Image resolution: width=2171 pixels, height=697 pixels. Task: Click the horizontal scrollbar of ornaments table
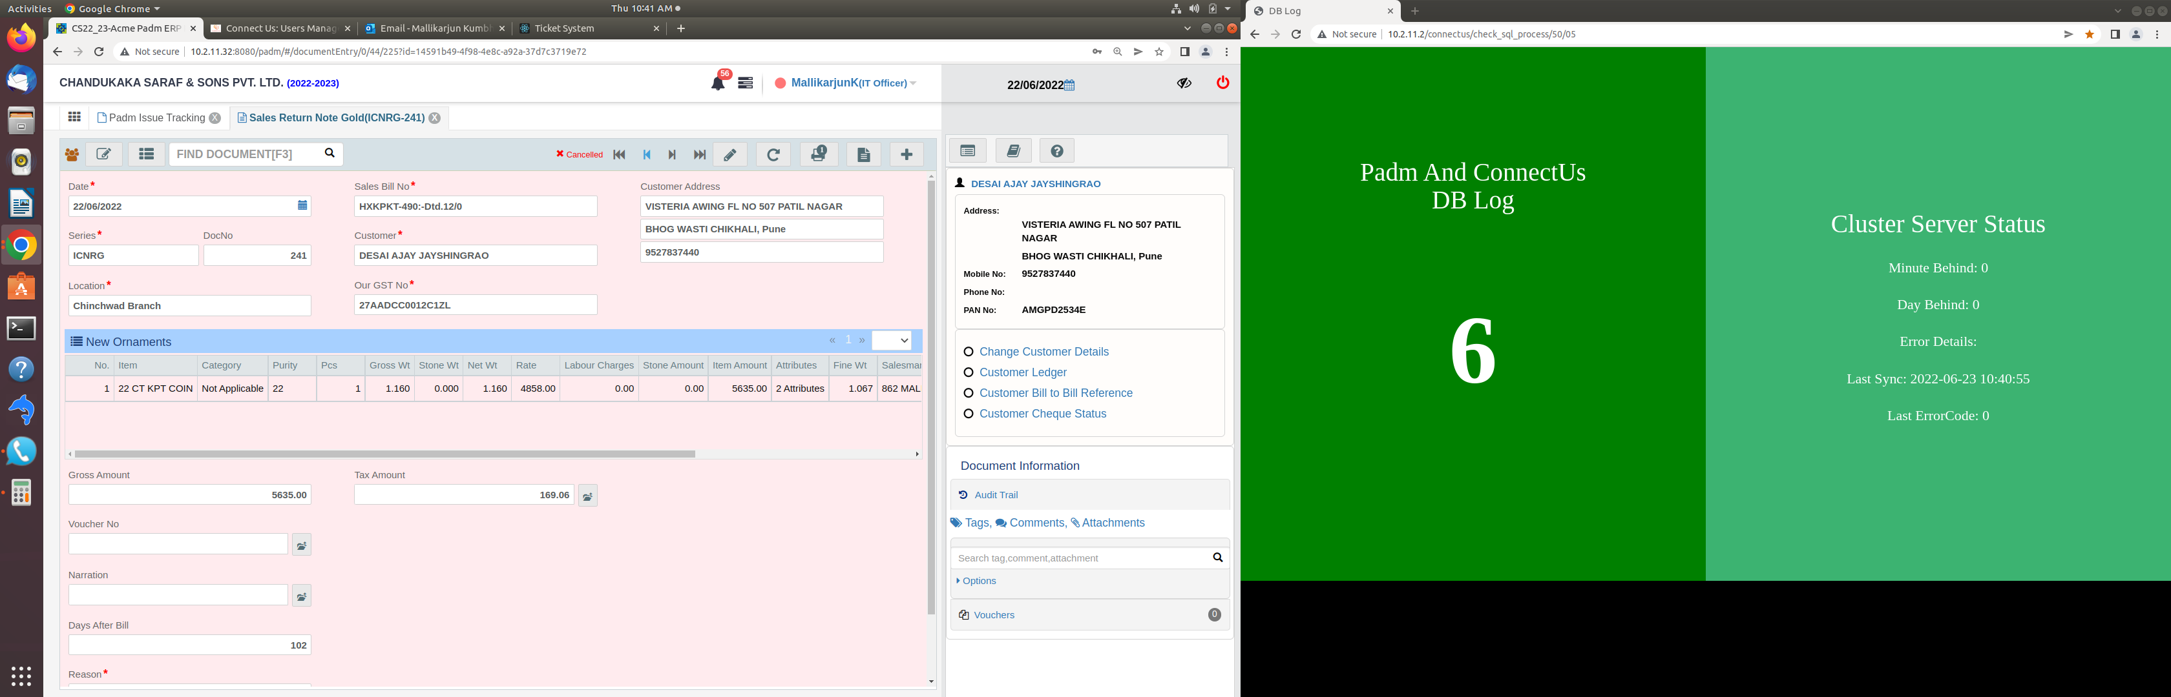coord(385,454)
